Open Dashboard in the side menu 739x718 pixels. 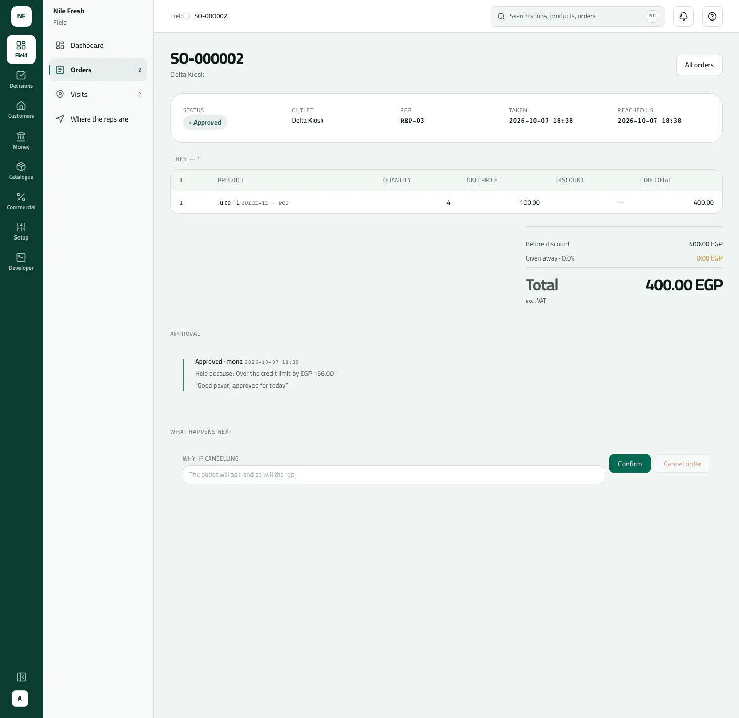[x=98, y=45]
